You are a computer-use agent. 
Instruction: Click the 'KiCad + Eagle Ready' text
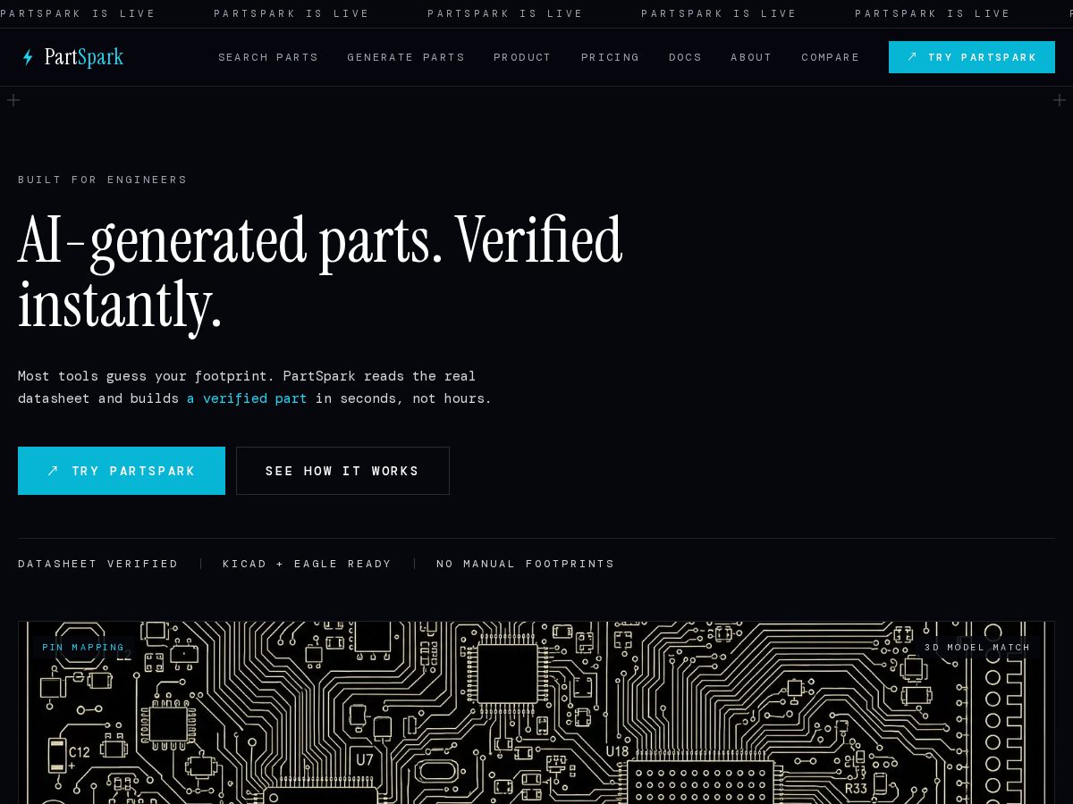click(x=307, y=564)
